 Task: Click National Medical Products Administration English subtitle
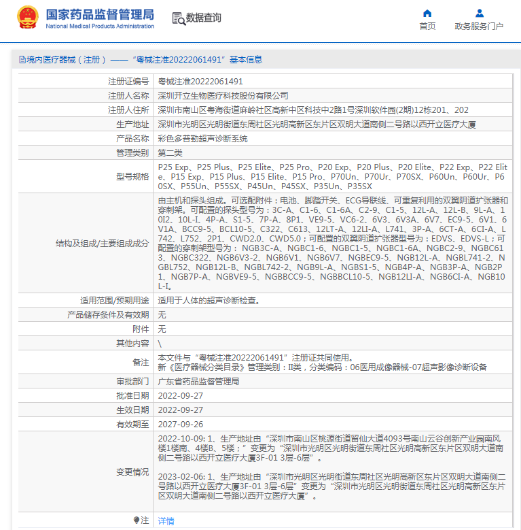100,26
